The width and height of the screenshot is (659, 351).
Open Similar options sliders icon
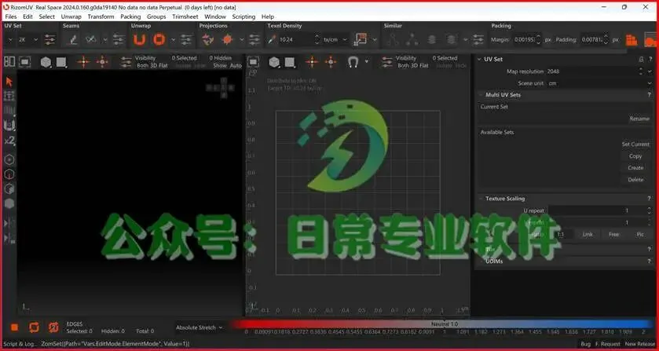[478, 40]
